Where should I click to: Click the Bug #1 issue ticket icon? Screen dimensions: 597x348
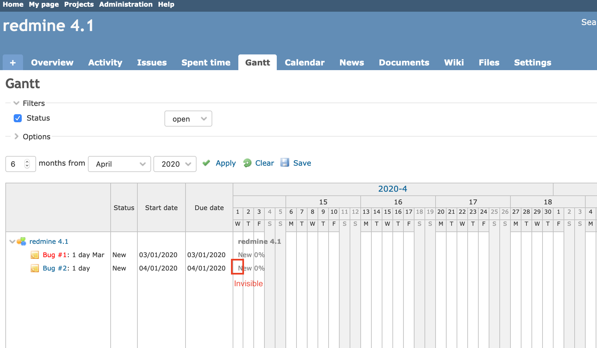click(x=35, y=255)
